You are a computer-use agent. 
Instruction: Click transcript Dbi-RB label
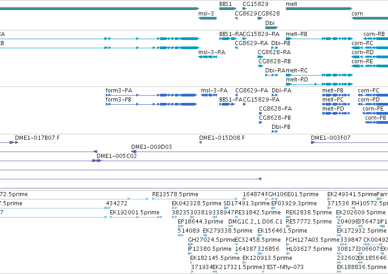pyautogui.click(x=280, y=43)
